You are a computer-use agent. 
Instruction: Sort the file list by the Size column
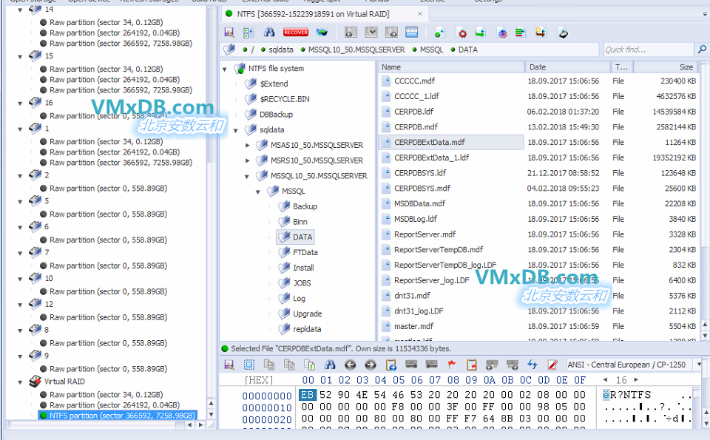click(665, 67)
